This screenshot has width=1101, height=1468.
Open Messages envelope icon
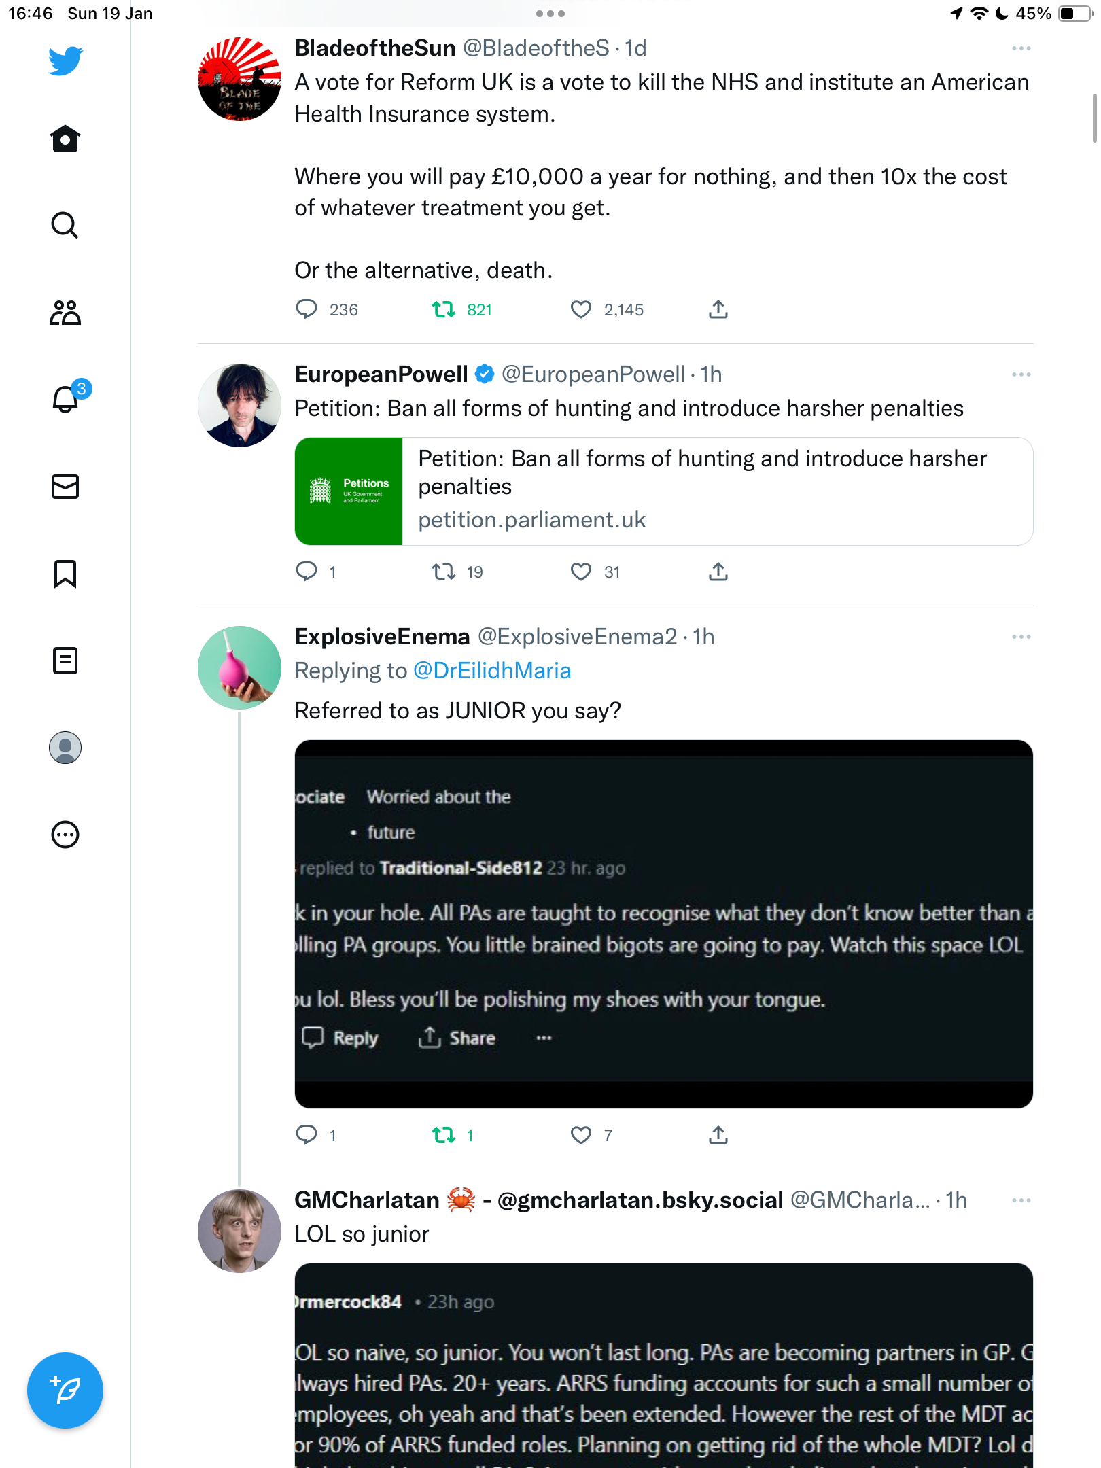[65, 487]
